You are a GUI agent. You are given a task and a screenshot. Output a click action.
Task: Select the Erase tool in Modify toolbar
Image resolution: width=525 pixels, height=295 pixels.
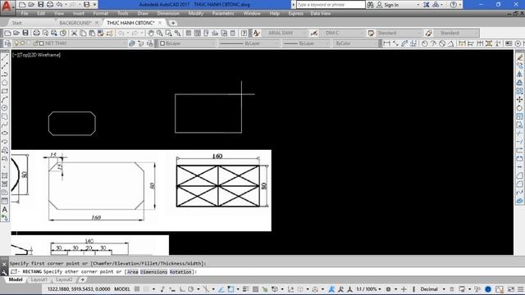pos(519,57)
